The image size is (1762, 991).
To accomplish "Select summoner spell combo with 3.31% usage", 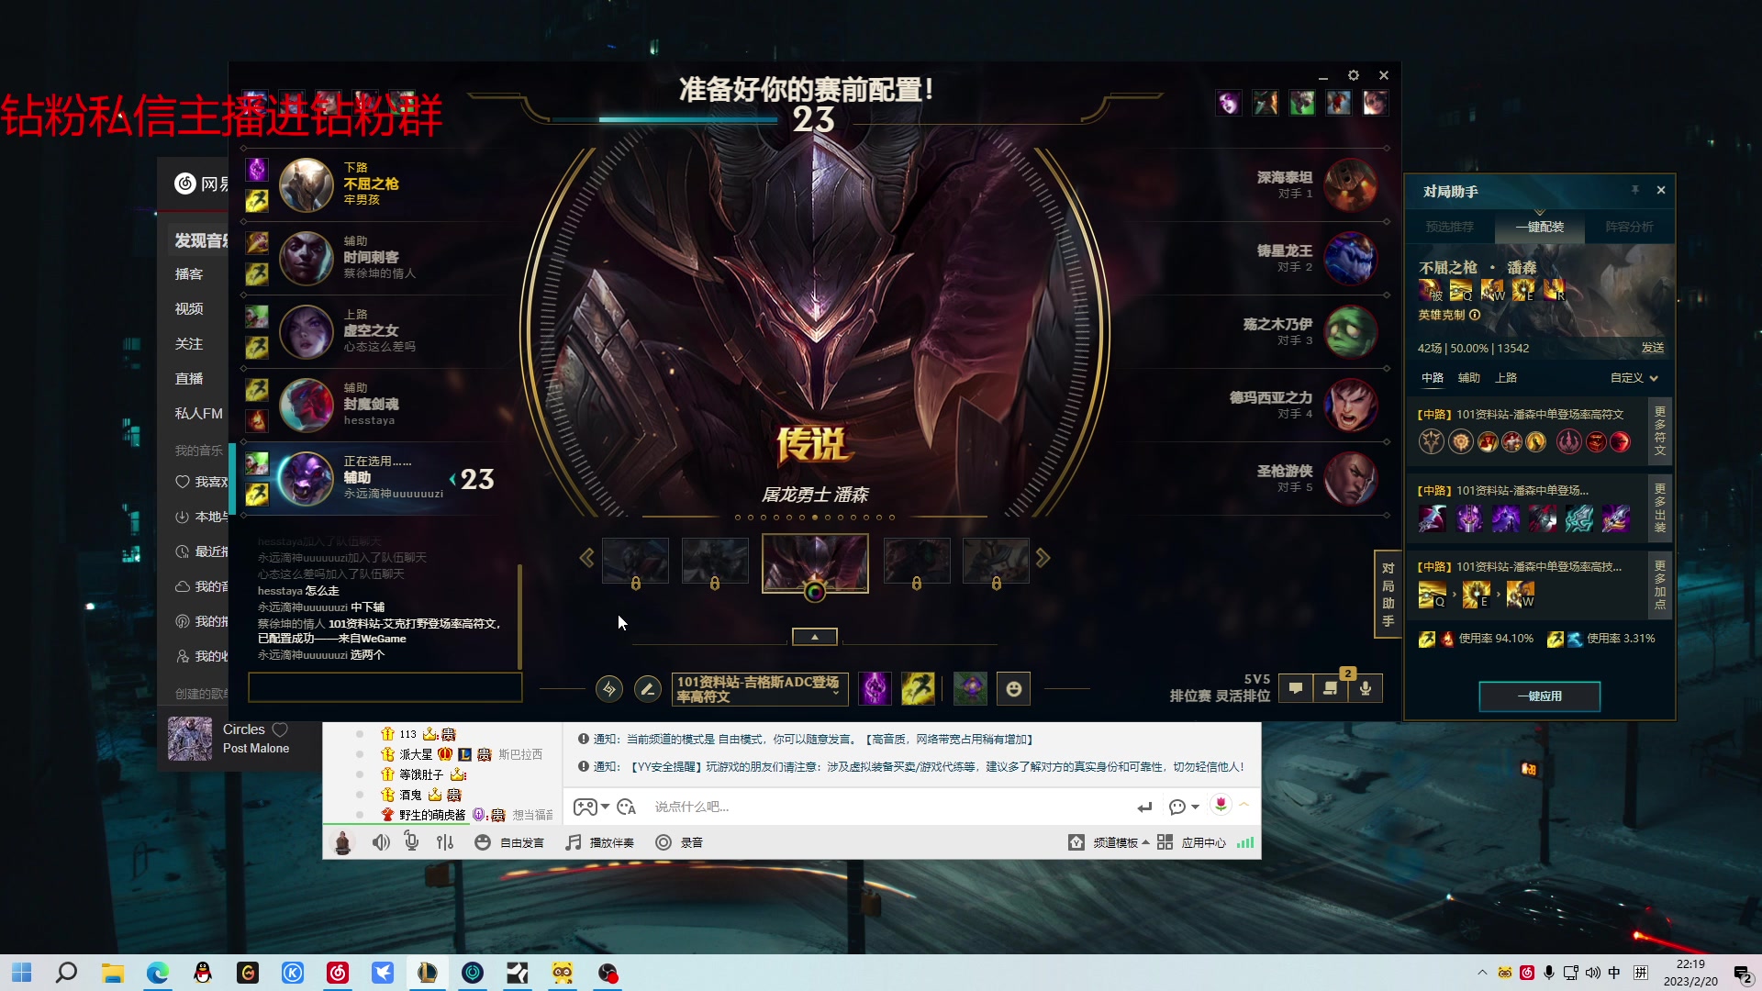I will 1601,639.
